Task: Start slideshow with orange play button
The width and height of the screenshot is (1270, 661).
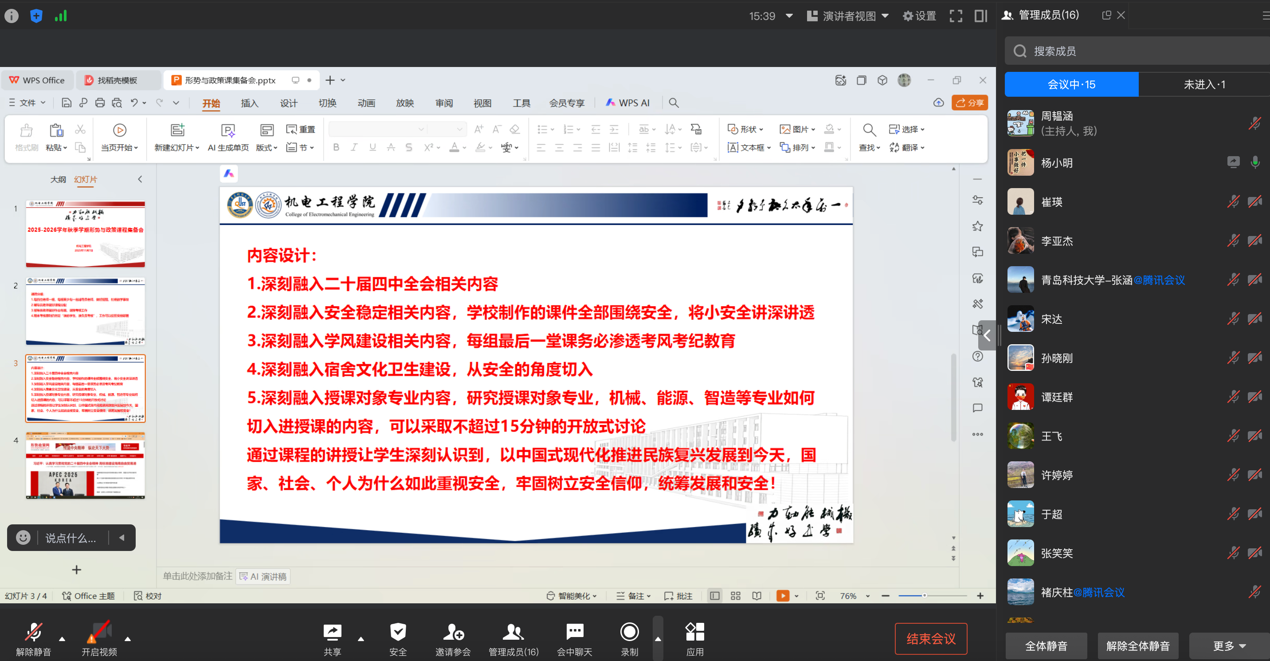Action: 782,596
